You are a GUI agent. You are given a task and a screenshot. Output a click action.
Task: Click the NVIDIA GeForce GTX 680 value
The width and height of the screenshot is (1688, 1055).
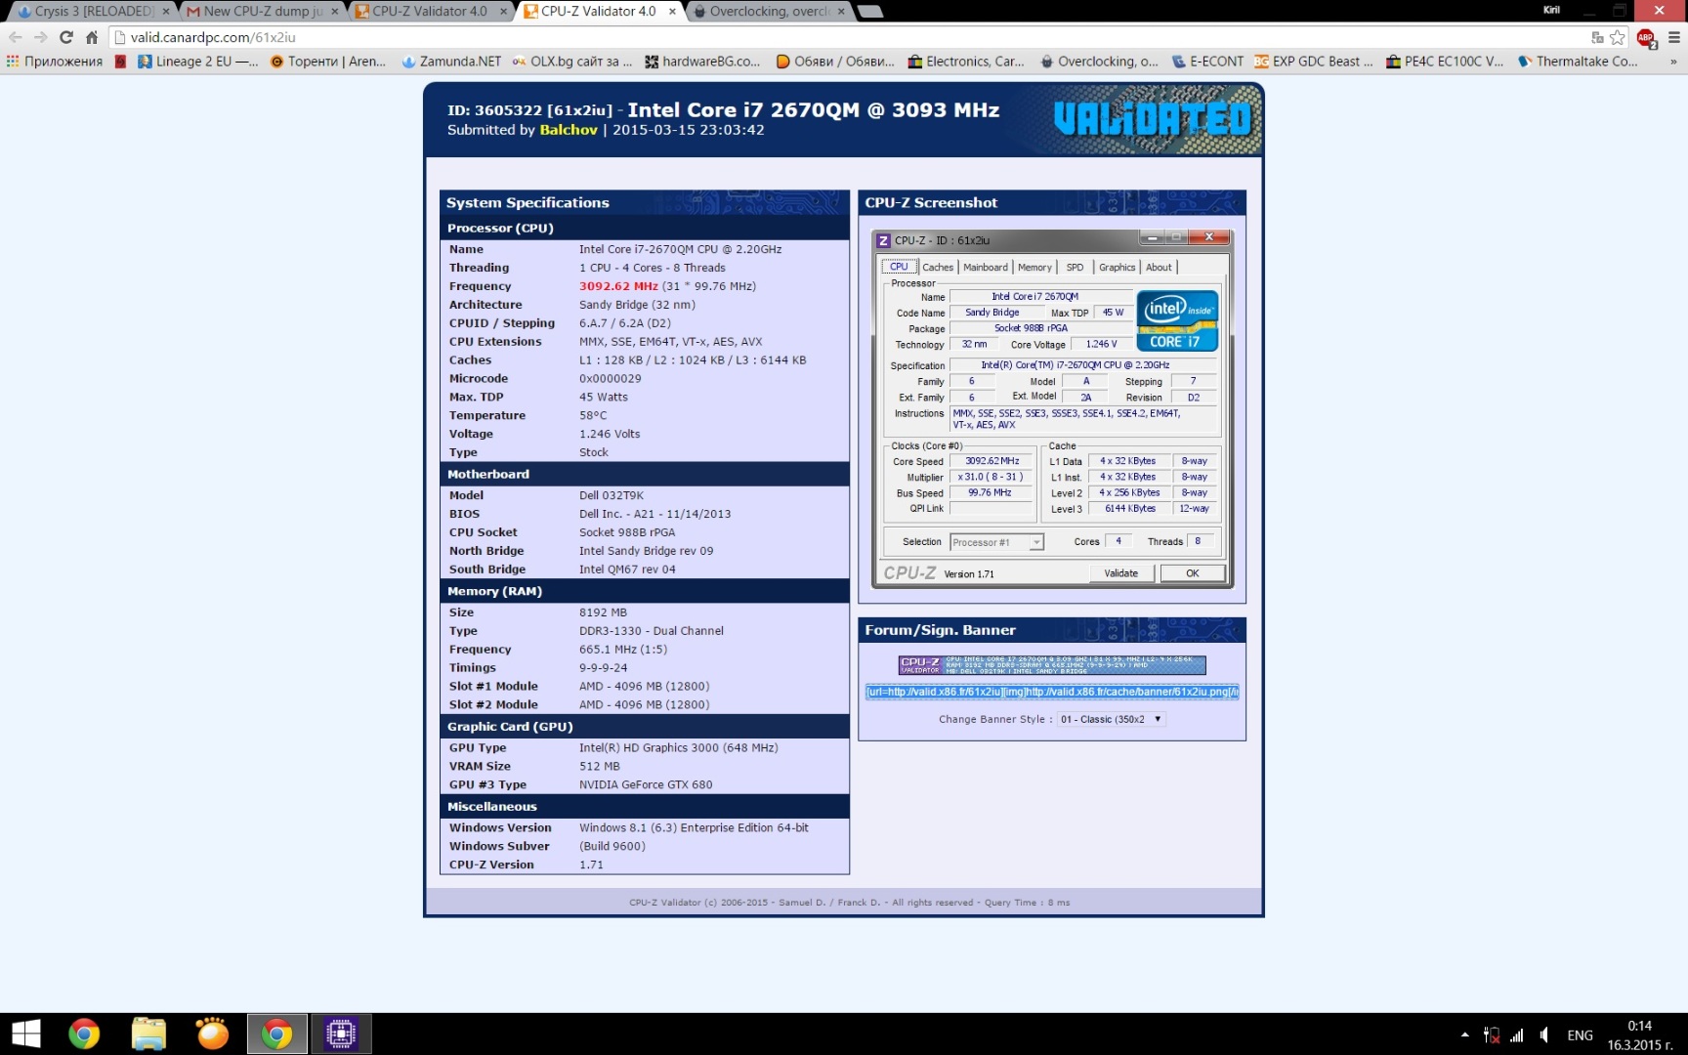[646, 784]
